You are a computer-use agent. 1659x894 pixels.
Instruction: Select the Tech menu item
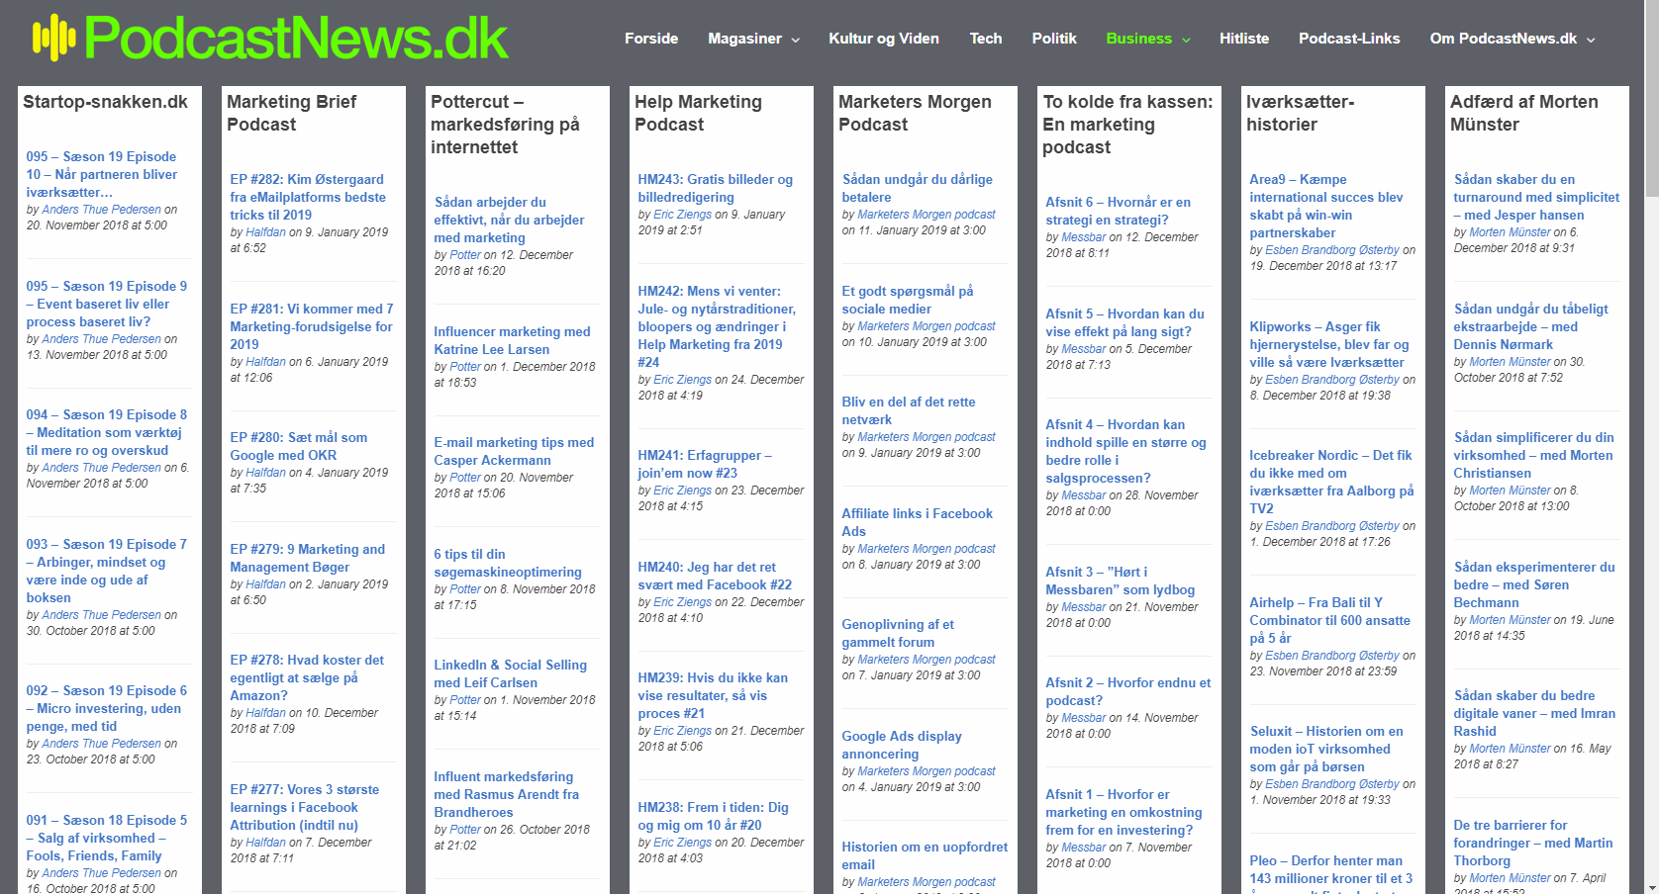pos(986,39)
